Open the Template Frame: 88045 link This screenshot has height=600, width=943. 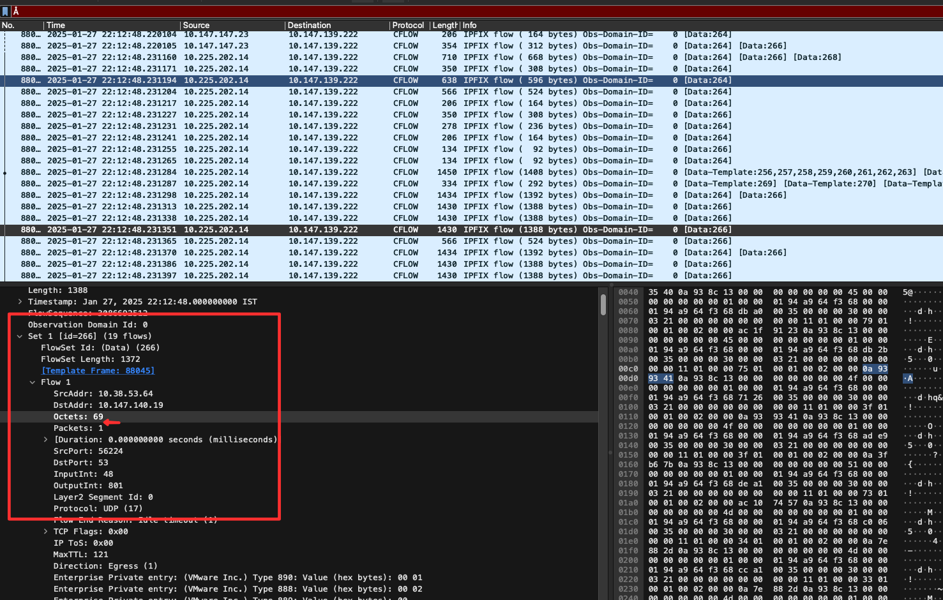[98, 371]
